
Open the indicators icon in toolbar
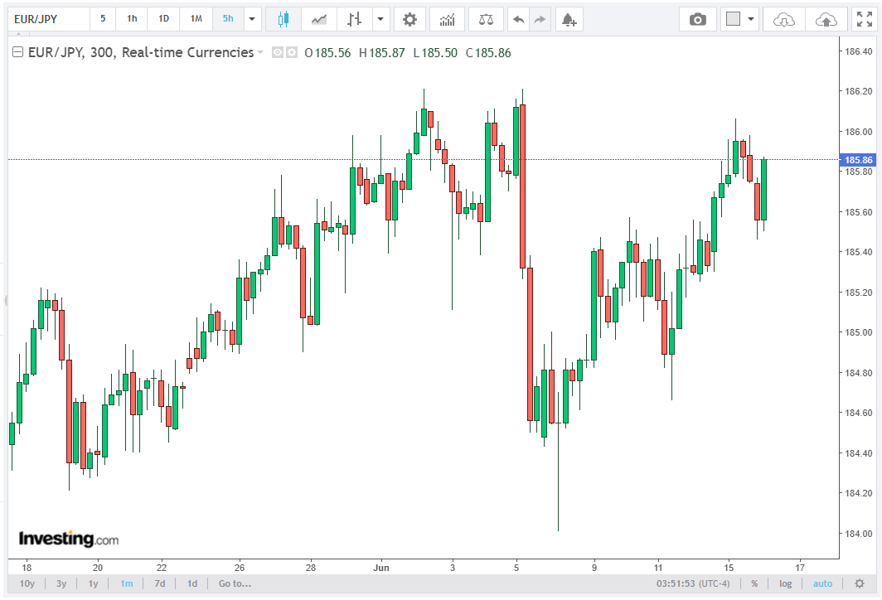(447, 19)
